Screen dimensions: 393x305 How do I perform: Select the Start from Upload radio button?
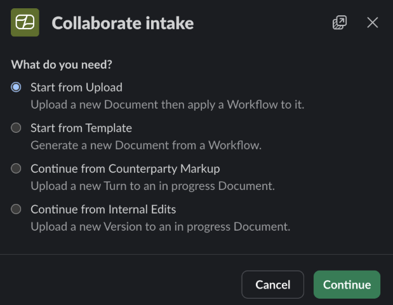coord(16,87)
